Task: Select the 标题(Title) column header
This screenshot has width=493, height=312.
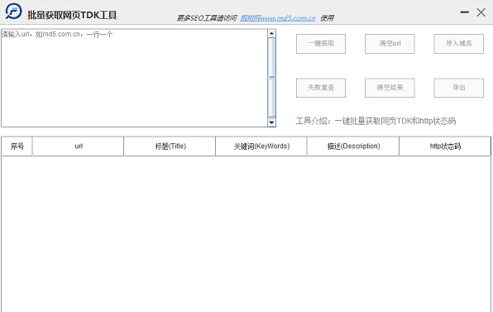Action: [170, 146]
